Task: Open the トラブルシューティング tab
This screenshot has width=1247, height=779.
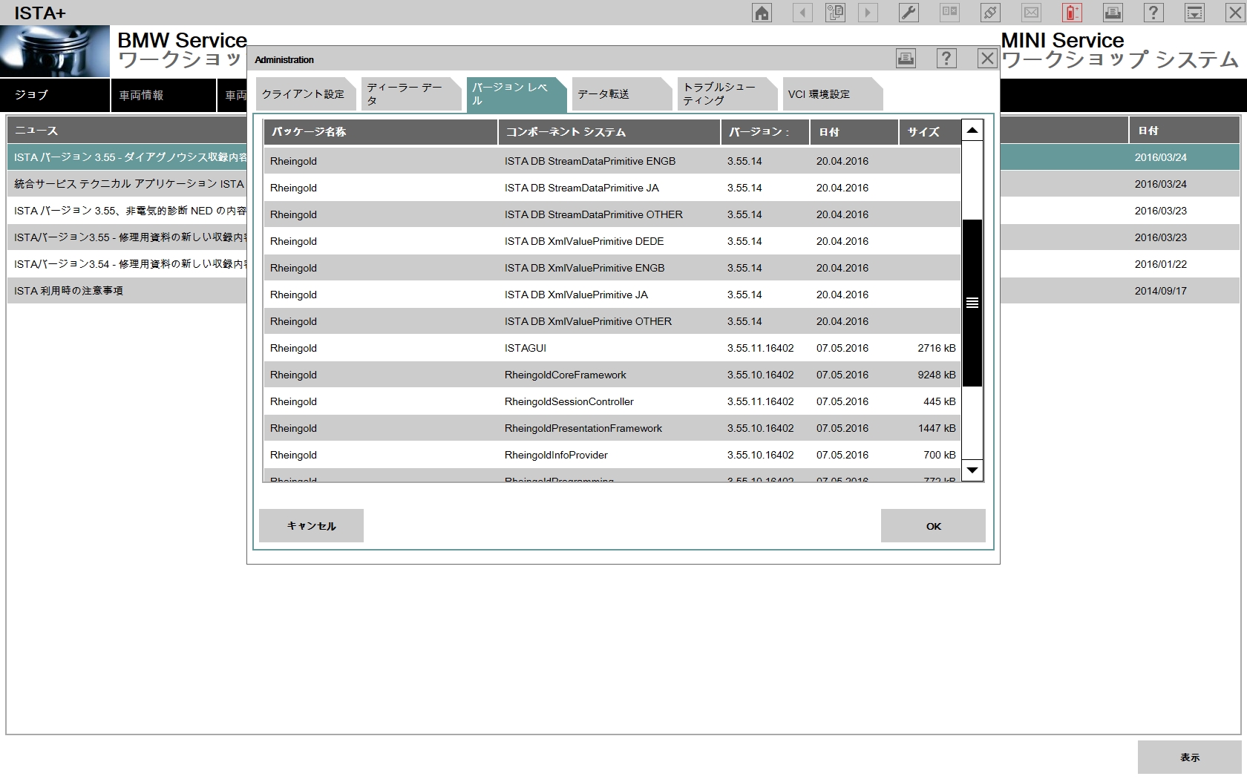Action: tap(727, 94)
